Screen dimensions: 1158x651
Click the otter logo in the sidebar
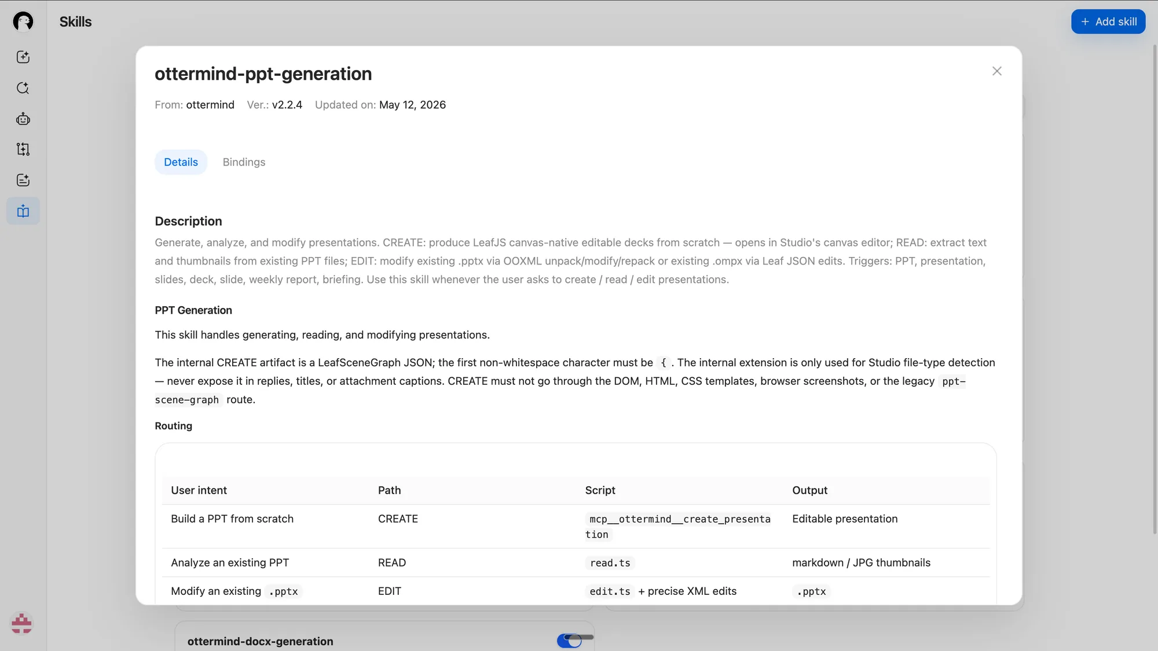23,21
